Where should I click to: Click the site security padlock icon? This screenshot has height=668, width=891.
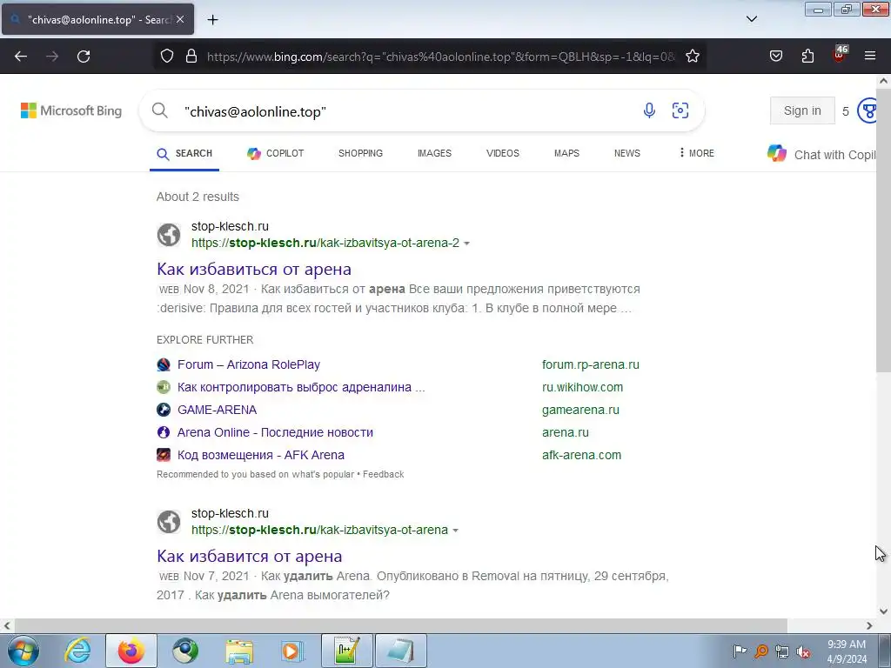pyautogui.click(x=191, y=57)
